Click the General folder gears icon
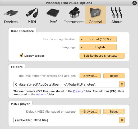138x129 pixels. [x=95, y=13]
